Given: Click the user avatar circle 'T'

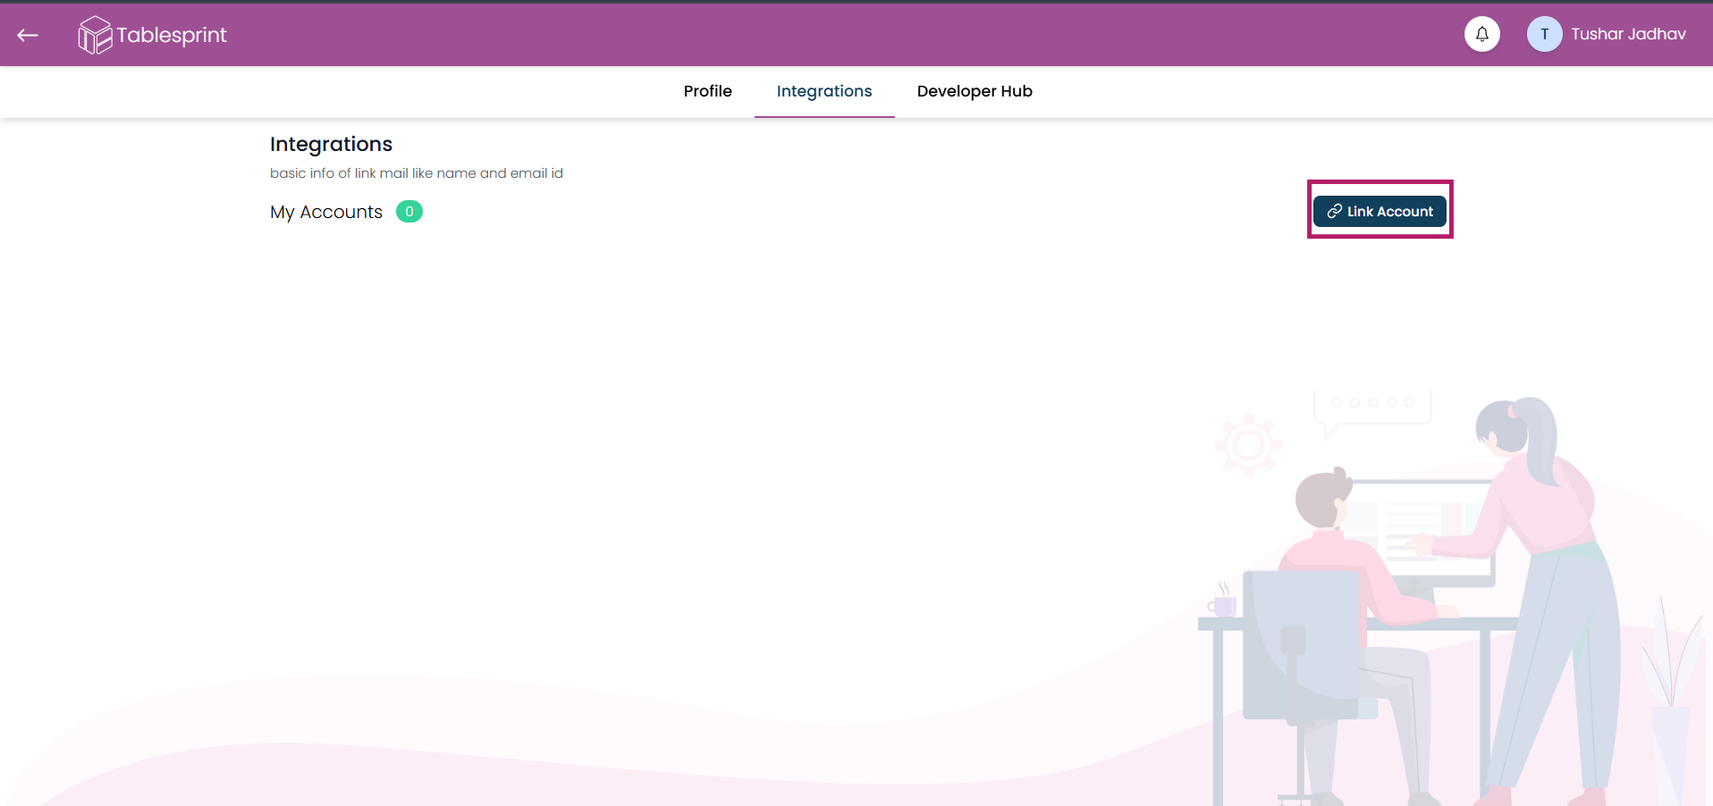Looking at the screenshot, I should click(1543, 34).
